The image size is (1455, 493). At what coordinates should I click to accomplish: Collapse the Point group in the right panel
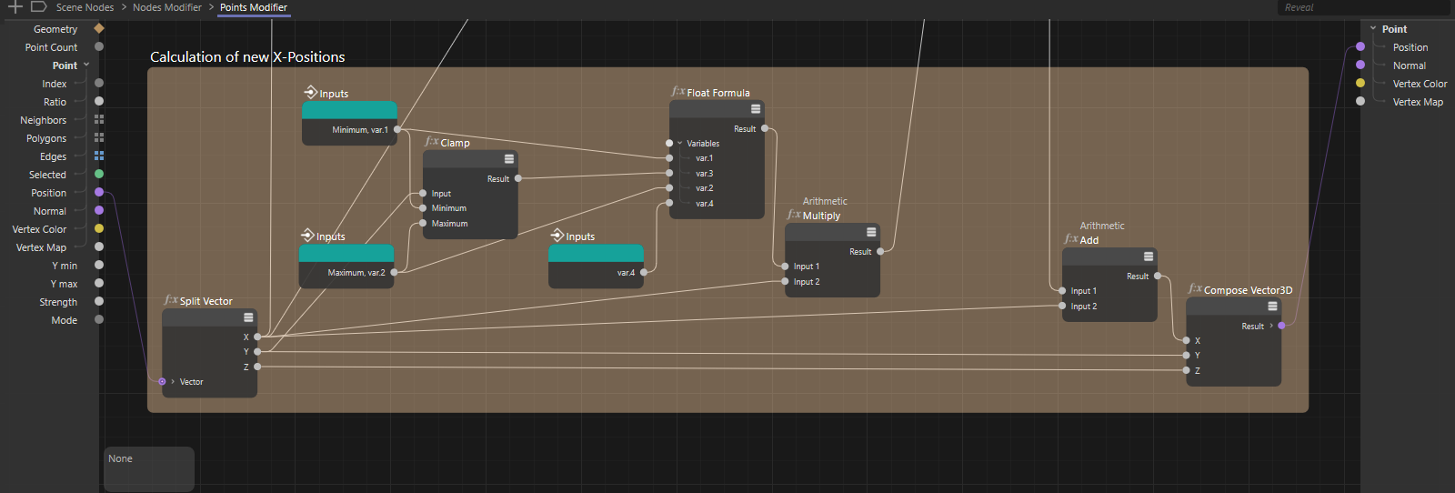[1373, 28]
